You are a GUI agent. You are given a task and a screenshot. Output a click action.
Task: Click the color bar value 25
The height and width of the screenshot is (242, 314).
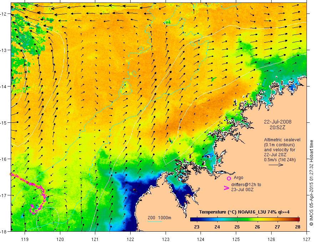(237, 227)
